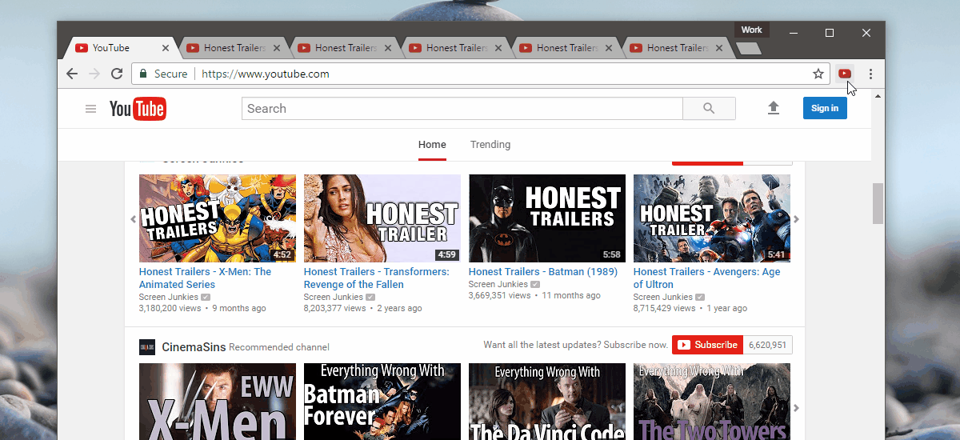Go back using browser back arrow

72,74
